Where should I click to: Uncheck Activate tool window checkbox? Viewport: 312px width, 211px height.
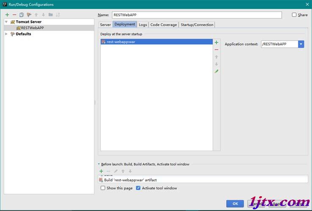click(x=138, y=188)
